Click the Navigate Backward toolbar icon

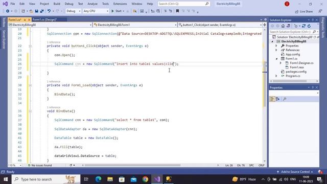pos(8,11)
